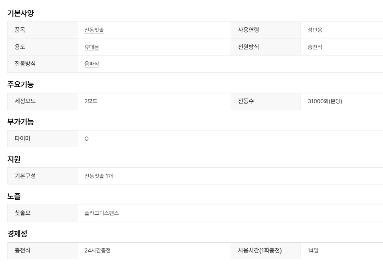Open the 전동칫솔 item type link
This screenshot has height=267, width=383.
[94, 30]
